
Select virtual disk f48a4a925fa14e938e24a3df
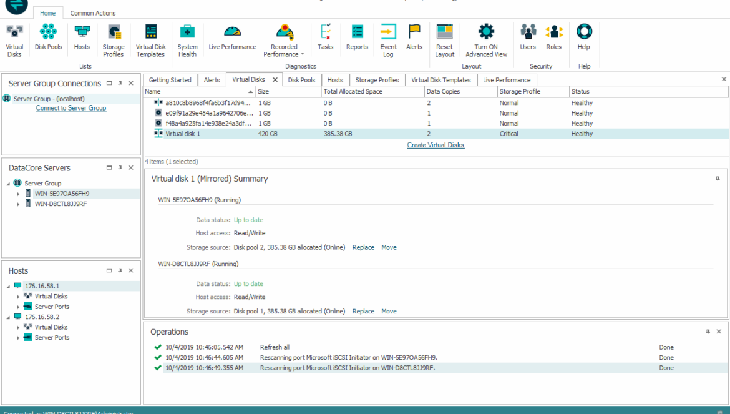[x=436, y=124]
